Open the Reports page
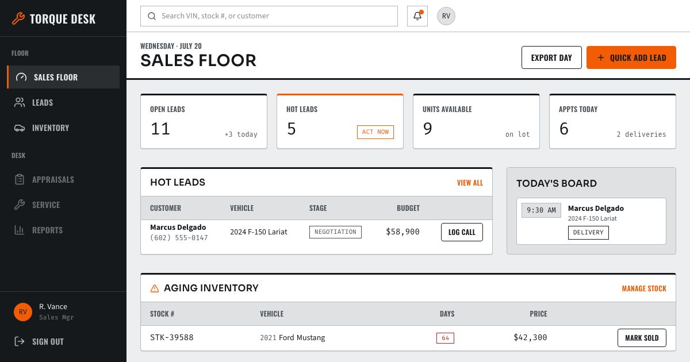The width and height of the screenshot is (690, 362). click(x=63, y=230)
